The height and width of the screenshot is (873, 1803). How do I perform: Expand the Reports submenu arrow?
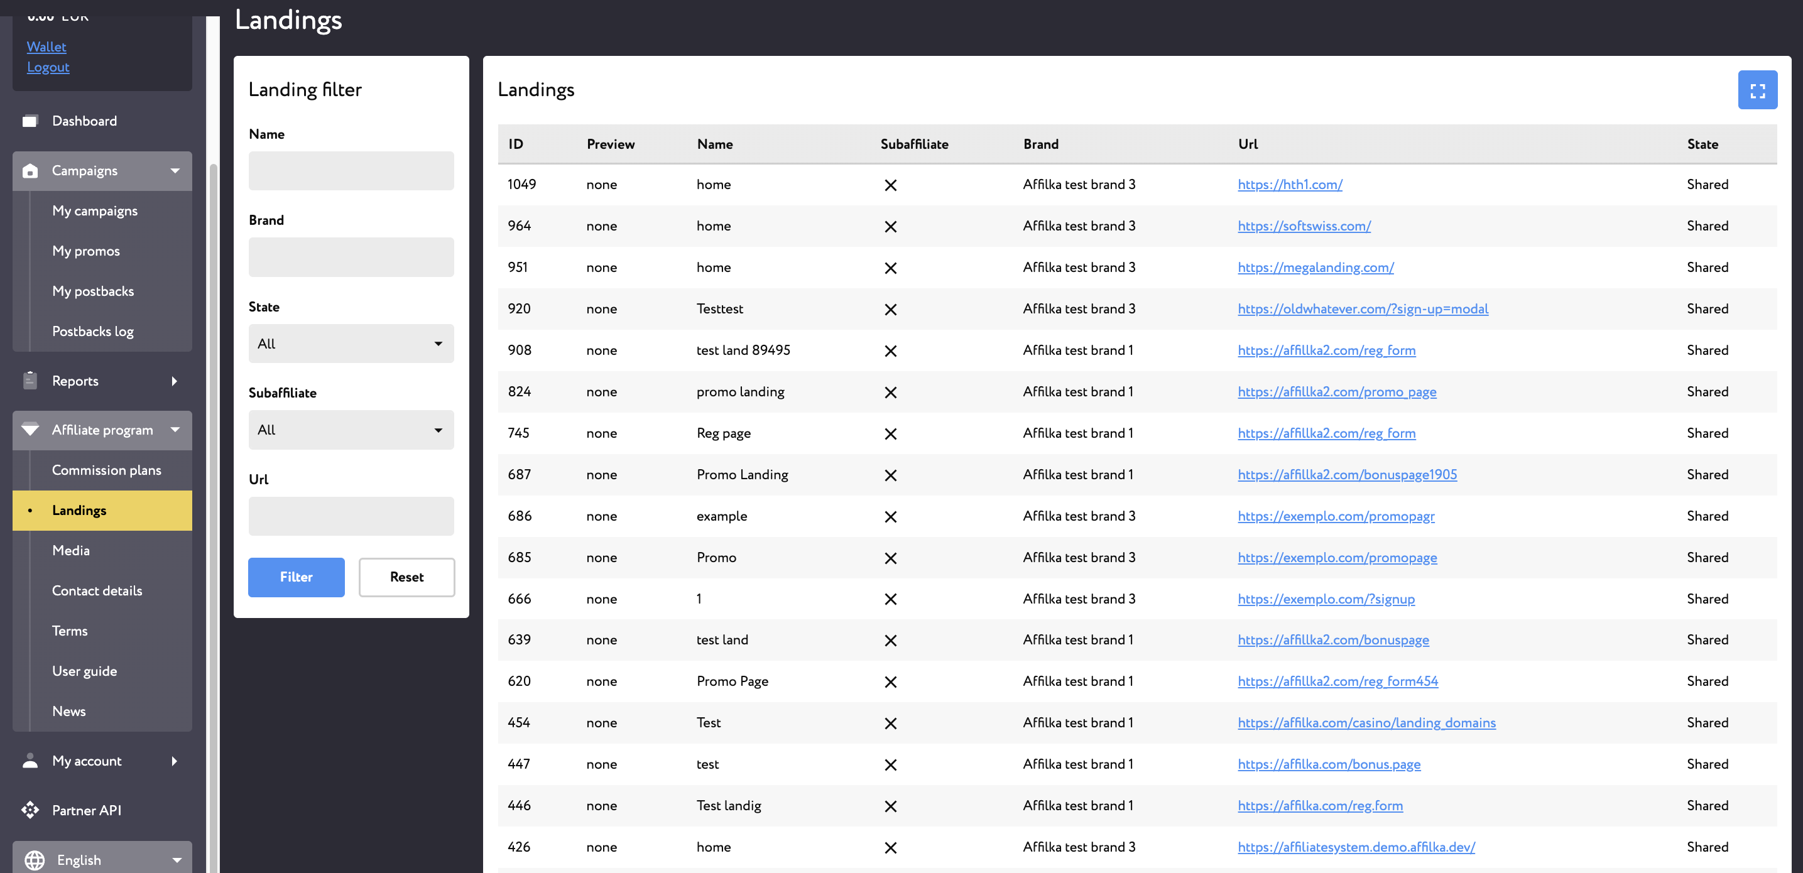[174, 381]
